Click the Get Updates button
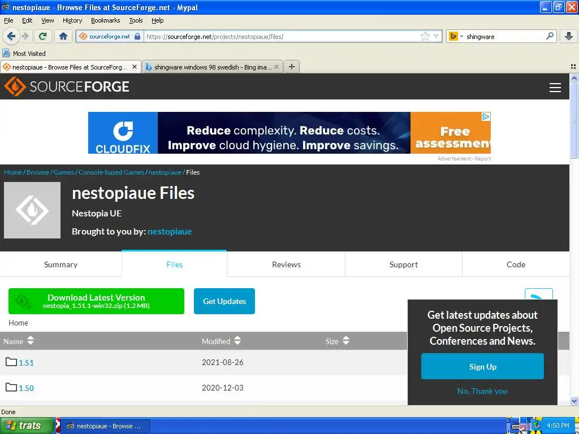Viewport: 579px width, 434px height. (x=224, y=301)
